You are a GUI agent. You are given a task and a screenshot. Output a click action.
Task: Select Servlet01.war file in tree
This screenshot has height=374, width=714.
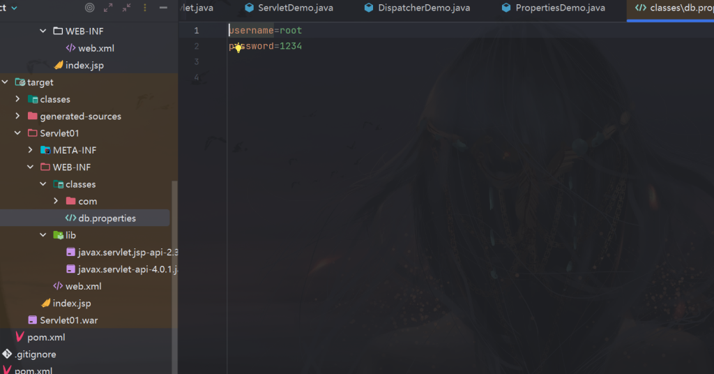click(68, 320)
